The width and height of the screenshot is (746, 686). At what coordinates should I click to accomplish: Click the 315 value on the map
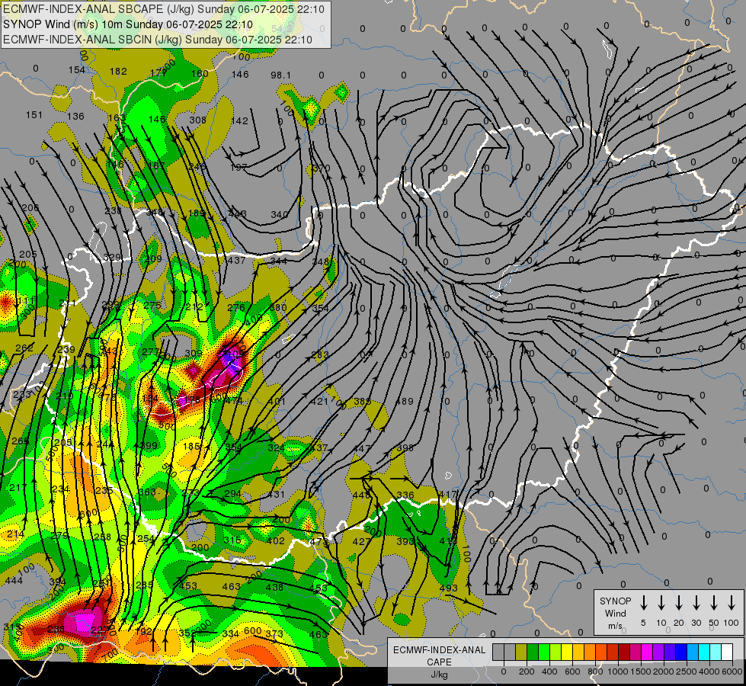coord(232,540)
